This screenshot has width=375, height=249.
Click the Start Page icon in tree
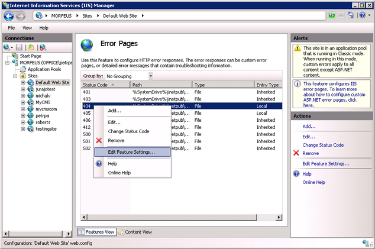[15, 56]
